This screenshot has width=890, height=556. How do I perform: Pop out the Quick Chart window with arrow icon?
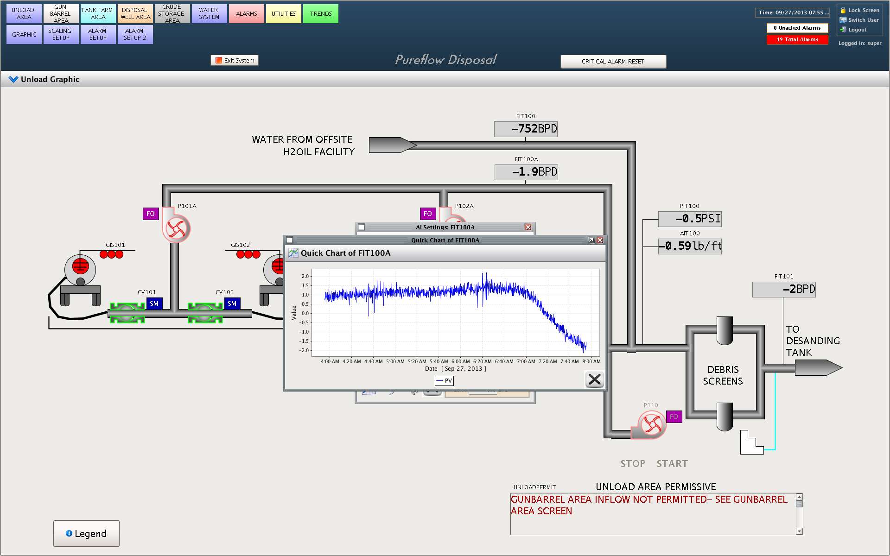click(x=591, y=240)
